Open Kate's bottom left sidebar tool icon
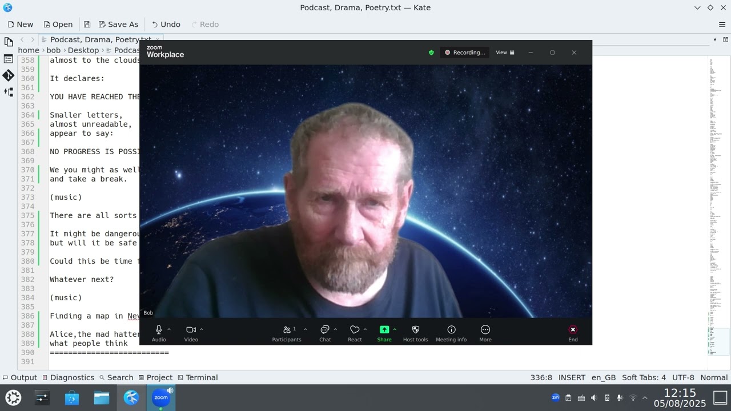 (x=9, y=92)
